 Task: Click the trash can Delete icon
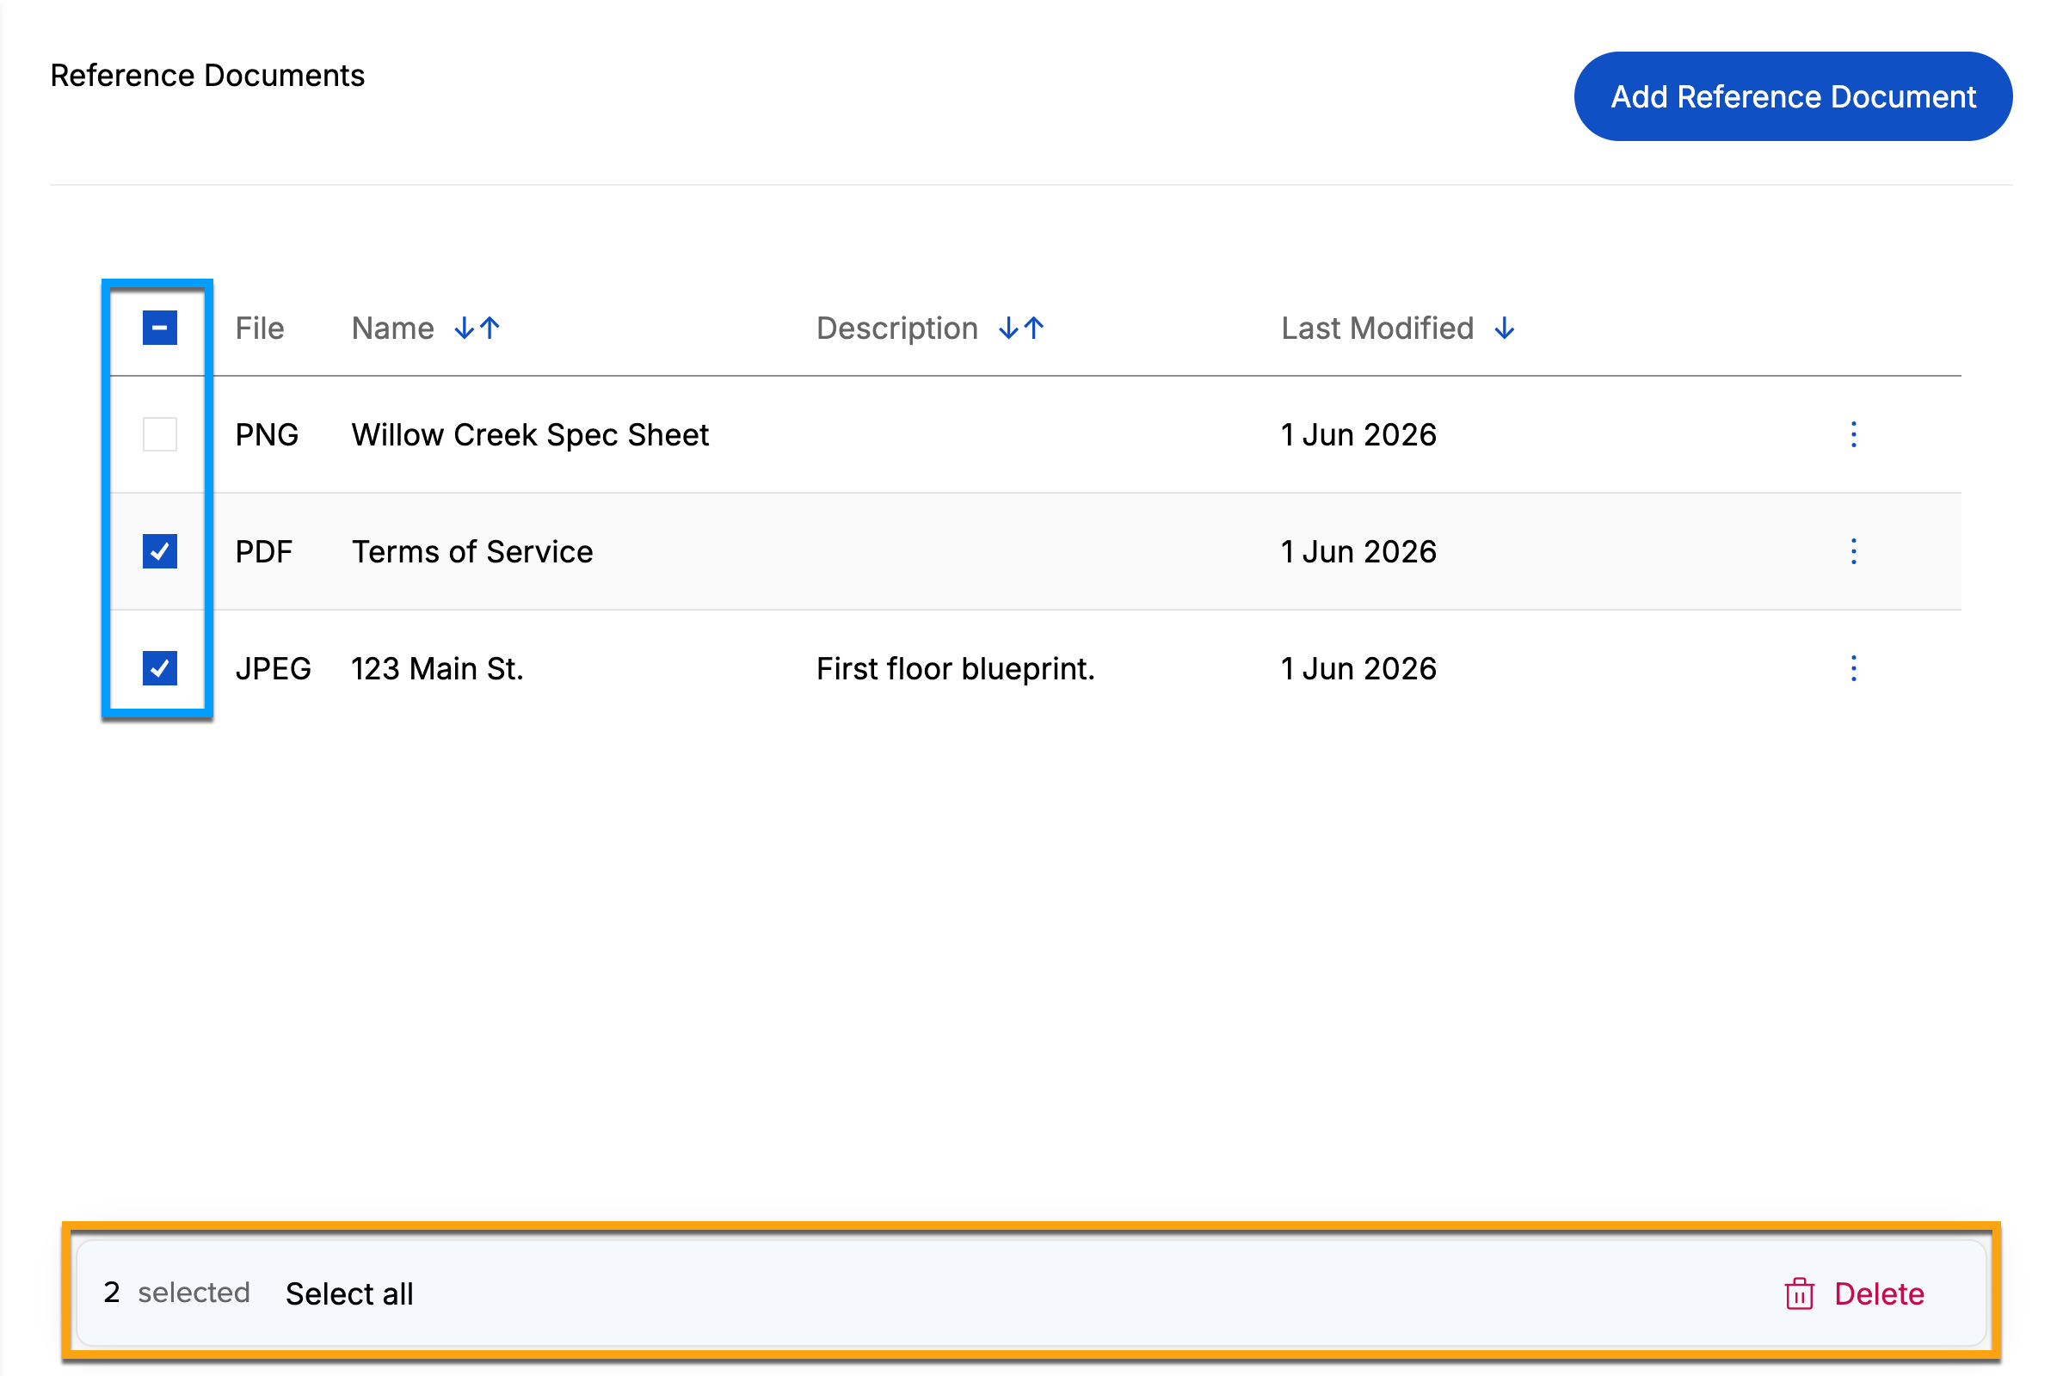click(x=1799, y=1293)
